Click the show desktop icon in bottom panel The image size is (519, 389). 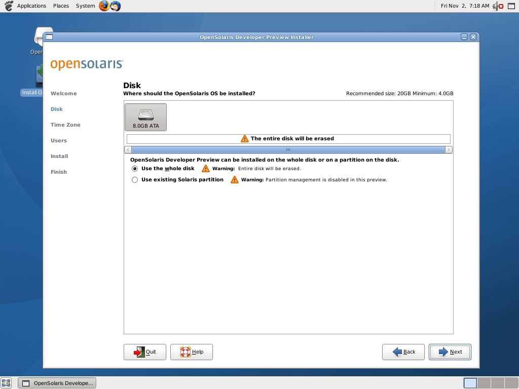[6, 383]
